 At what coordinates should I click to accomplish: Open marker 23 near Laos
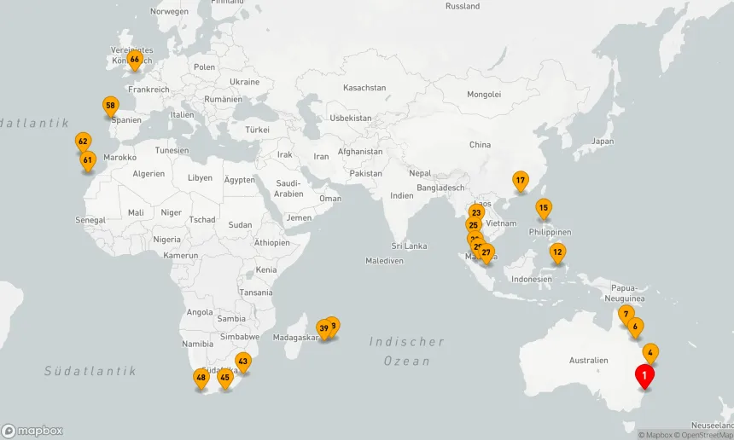coord(476,211)
